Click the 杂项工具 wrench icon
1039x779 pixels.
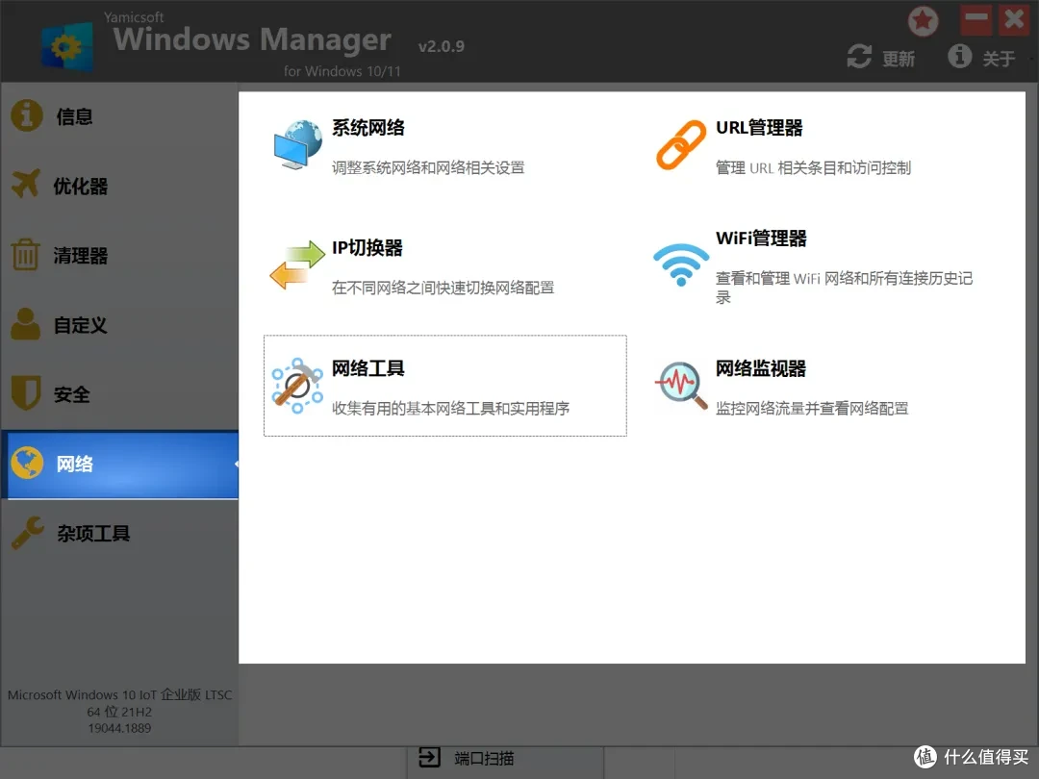pos(27,533)
